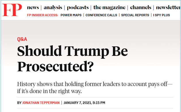Click the Q&A category tag
Image resolution: width=181 pixels, height=112 pixels.
(x=22, y=39)
